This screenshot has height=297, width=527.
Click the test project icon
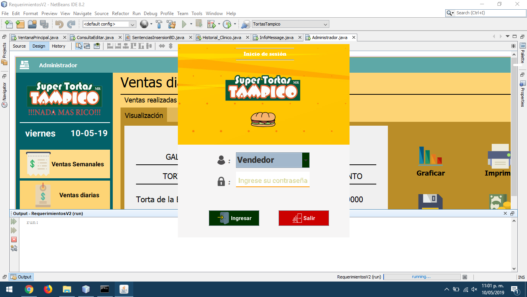click(211, 24)
